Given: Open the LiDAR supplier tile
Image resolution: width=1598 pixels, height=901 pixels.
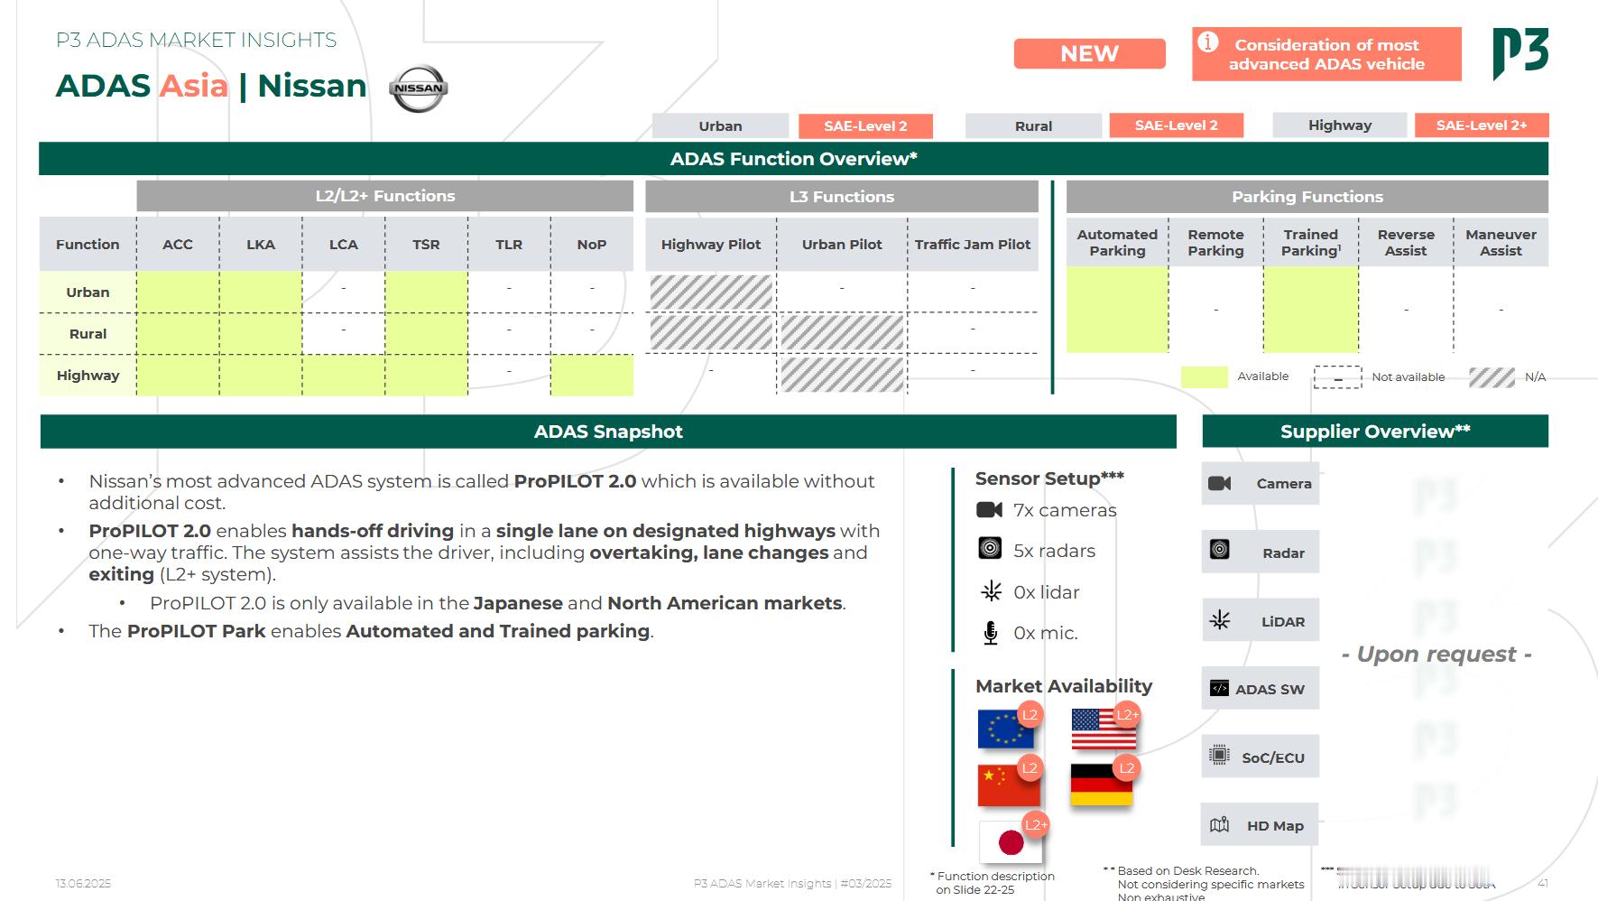Looking at the screenshot, I should pyautogui.click(x=1260, y=620).
